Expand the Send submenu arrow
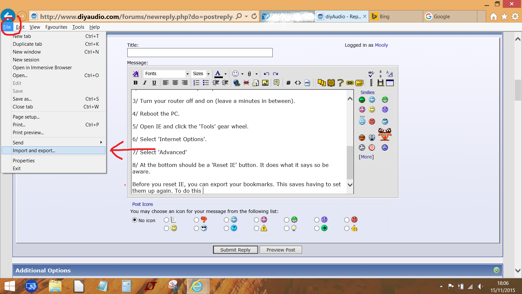The image size is (522, 294). [x=101, y=142]
